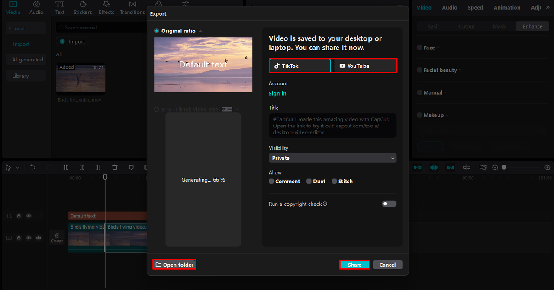Choose TikTok sharing platform
The height and width of the screenshot is (290, 554).
[x=300, y=66]
